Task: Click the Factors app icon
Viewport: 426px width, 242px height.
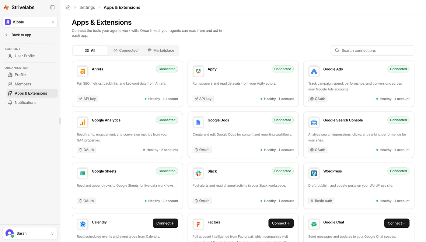Action: pos(198,225)
